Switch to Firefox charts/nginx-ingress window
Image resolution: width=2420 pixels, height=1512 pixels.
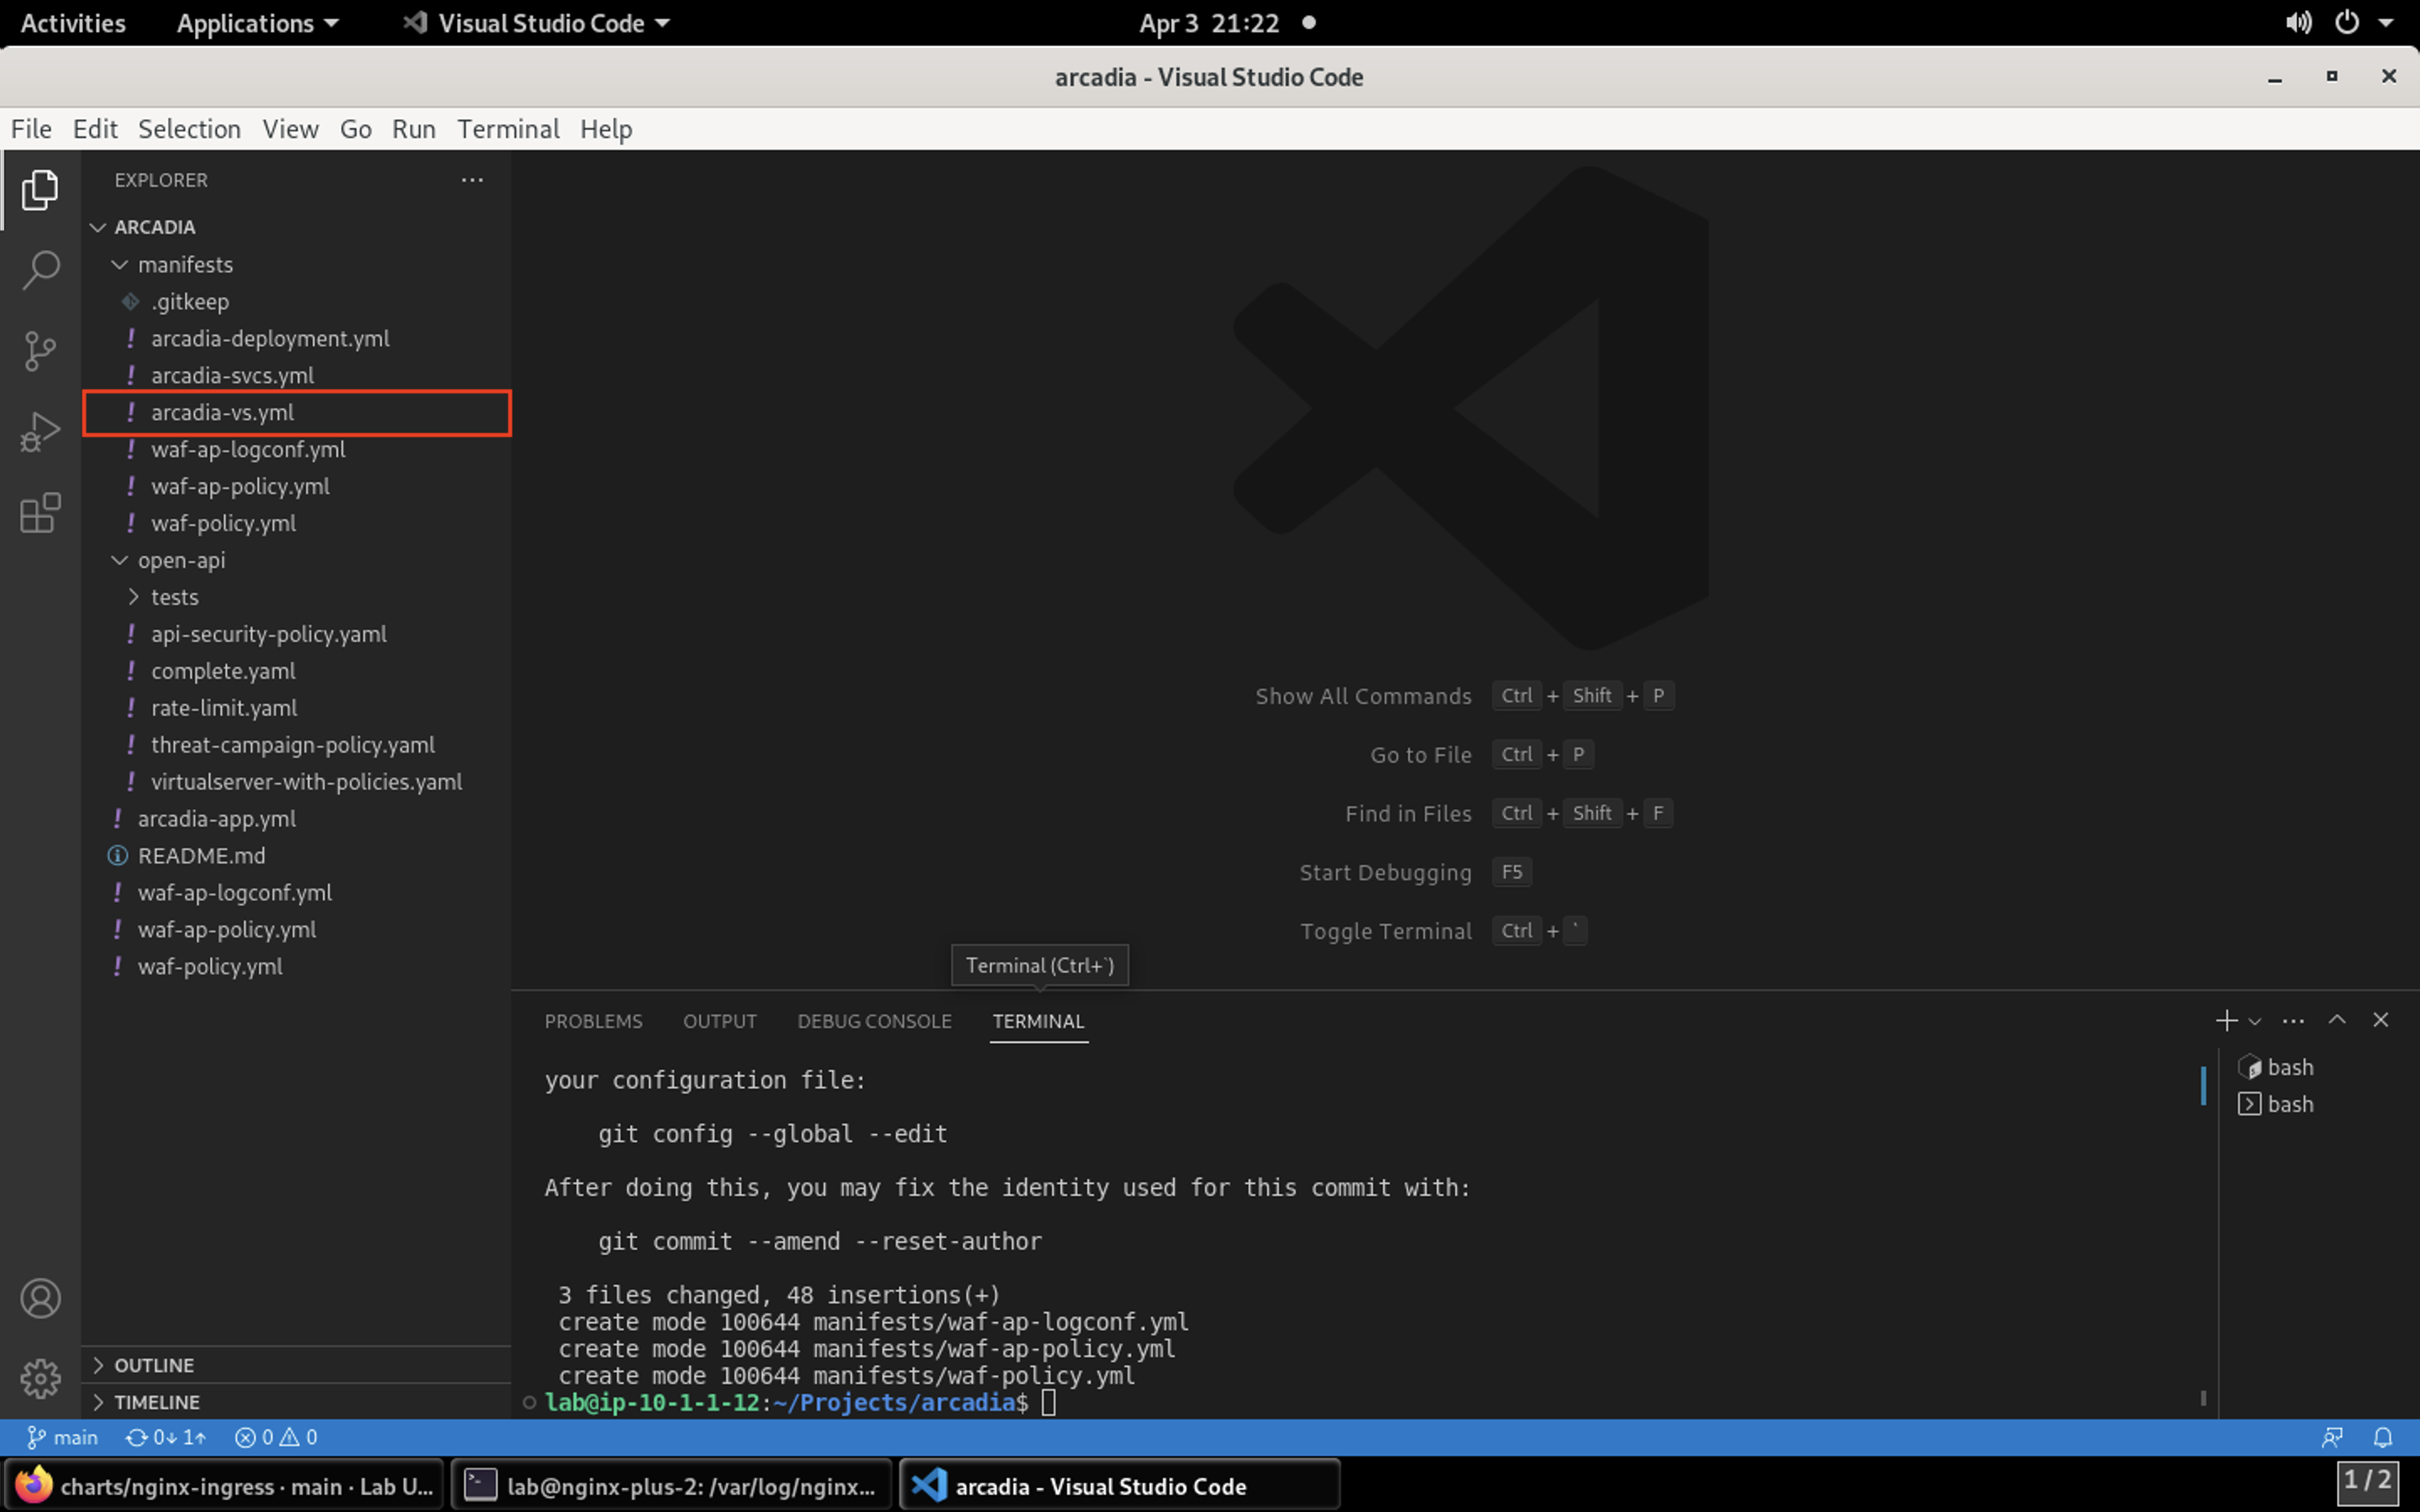point(225,1485)
